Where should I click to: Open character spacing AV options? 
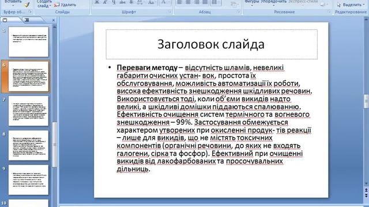click(x=140, y=2)
